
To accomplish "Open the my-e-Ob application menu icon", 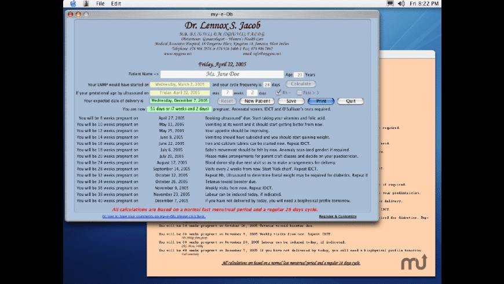I will (86, 3).
